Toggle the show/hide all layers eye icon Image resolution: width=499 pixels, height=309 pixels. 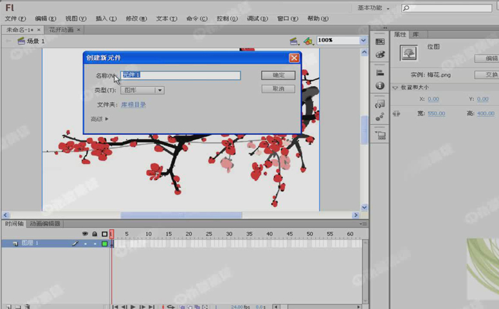[85, 234]
